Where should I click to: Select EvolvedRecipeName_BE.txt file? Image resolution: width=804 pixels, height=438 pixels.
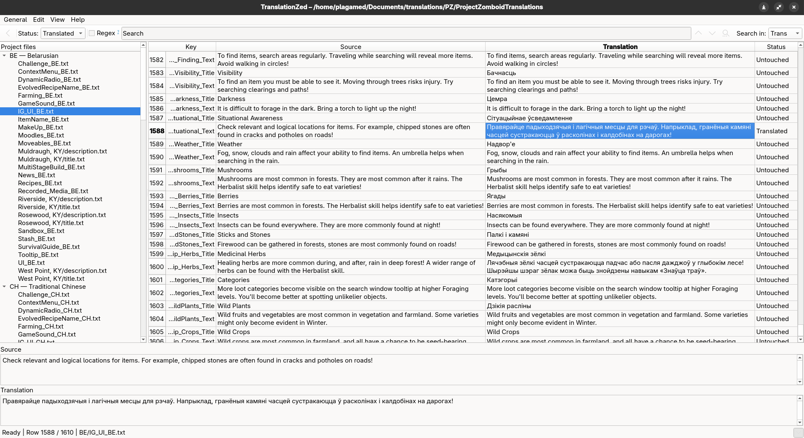pyautogui.click(x=59, y=88)
